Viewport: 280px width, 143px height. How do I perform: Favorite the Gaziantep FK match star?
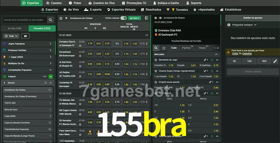coord(80,86)
